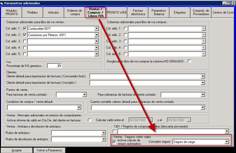Check the 1361 Registro de compras checkbox

tap(114, 131)
